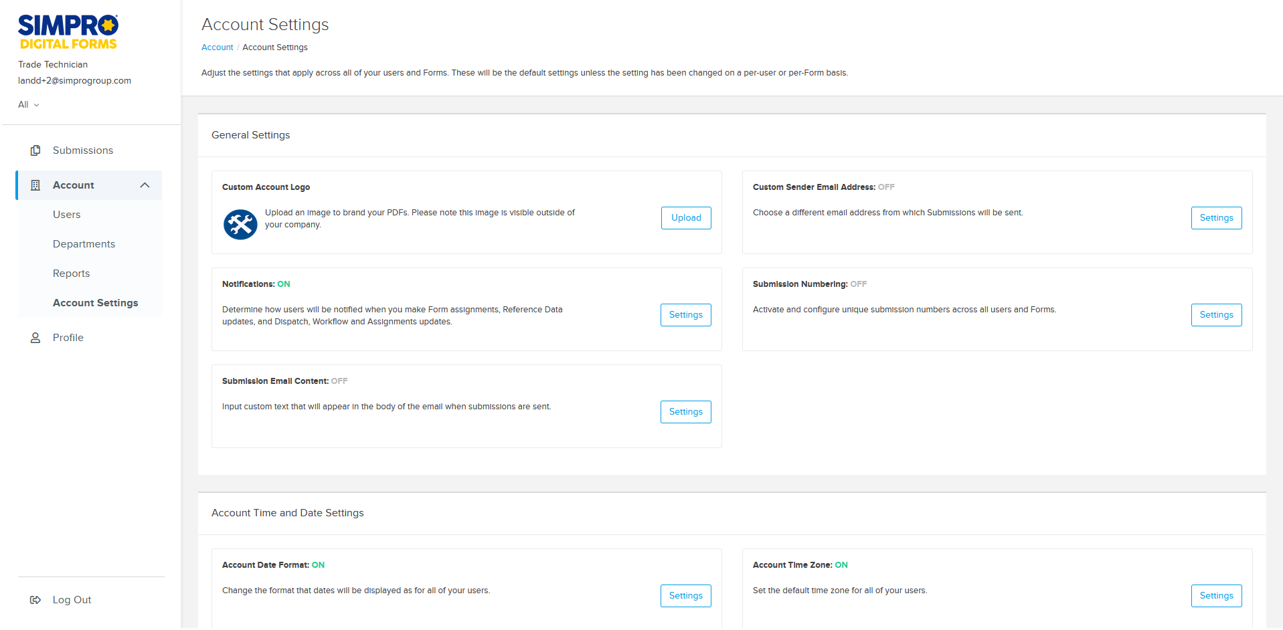Select Account Settings sidebar item
Screen dimensions: 1283x630
point(95,303)
